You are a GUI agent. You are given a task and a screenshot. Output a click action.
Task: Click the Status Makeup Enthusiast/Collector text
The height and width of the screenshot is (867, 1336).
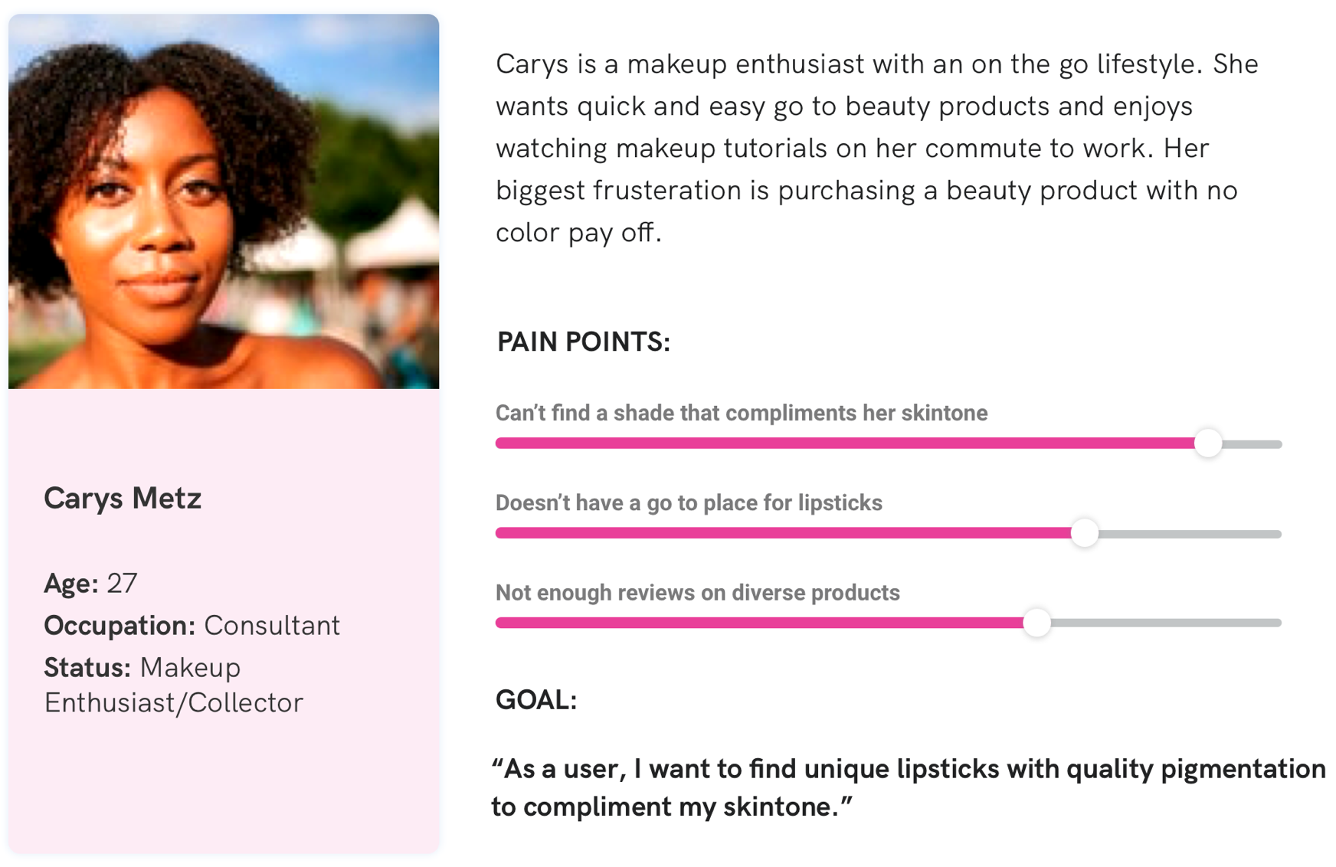(174, 685)
